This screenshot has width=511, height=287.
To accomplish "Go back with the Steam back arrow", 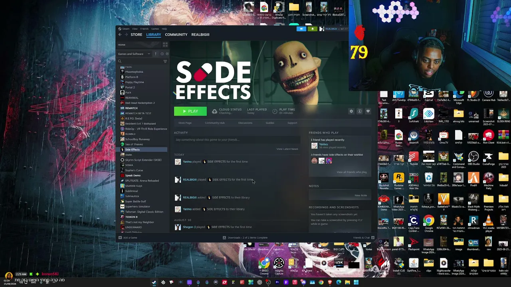I will click(x=120, y=35).
